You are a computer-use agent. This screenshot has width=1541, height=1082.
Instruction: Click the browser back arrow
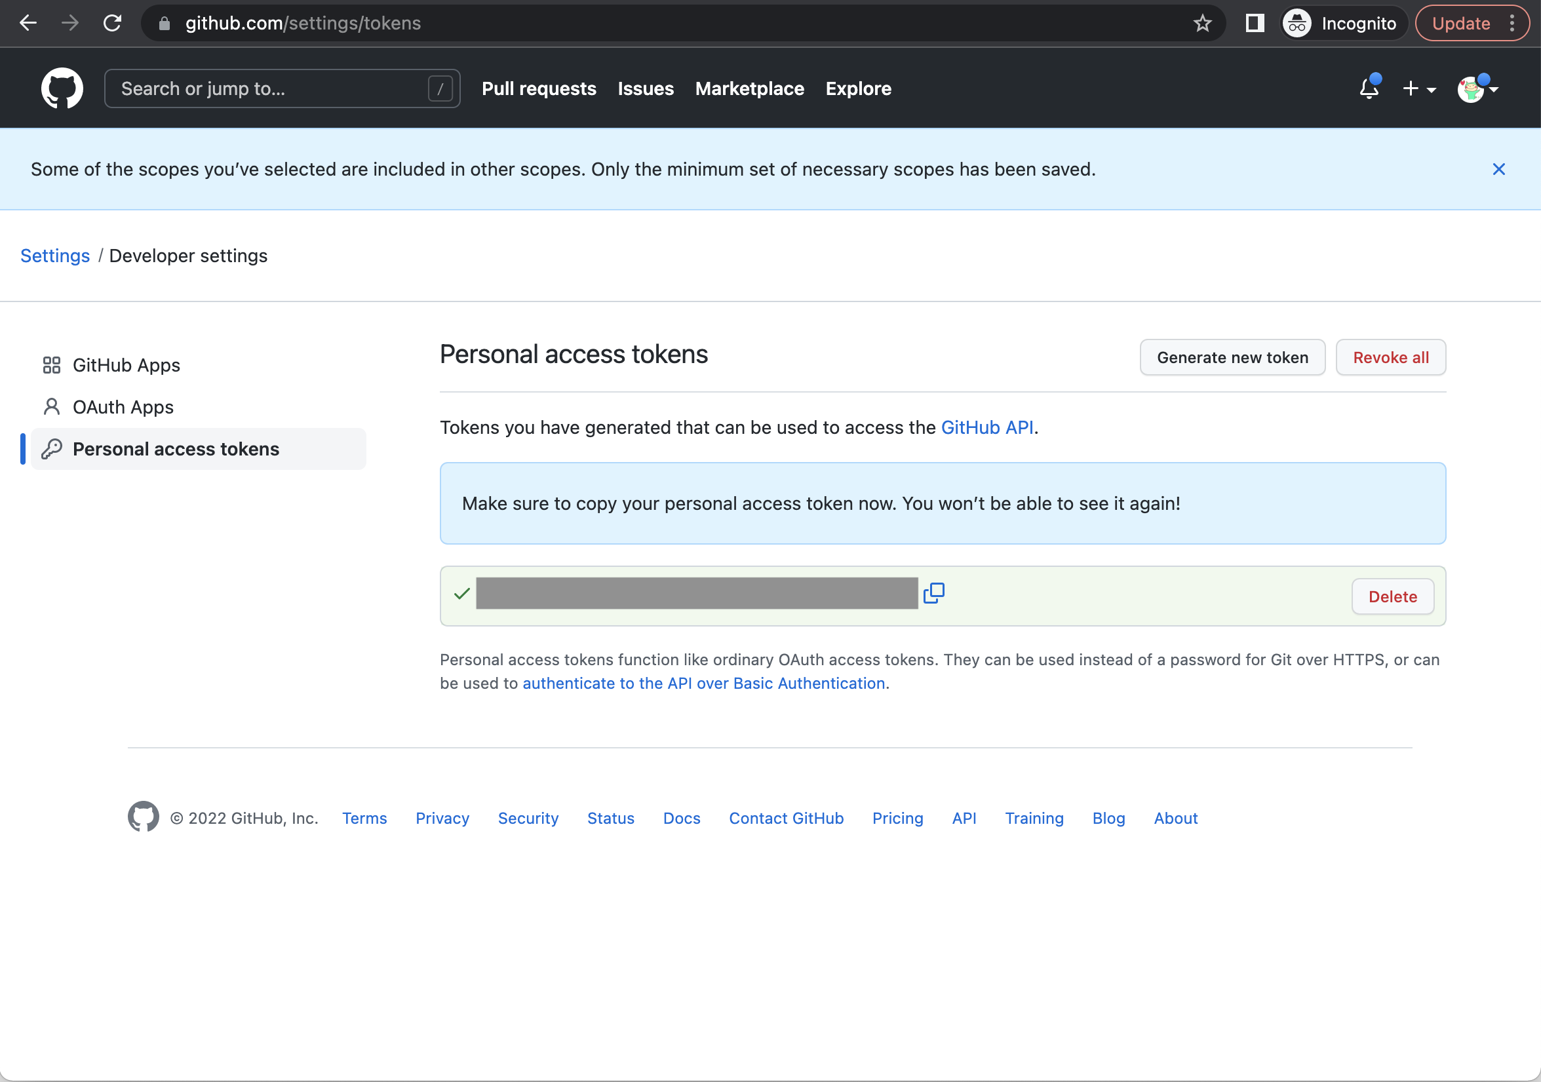coord(28,24)
